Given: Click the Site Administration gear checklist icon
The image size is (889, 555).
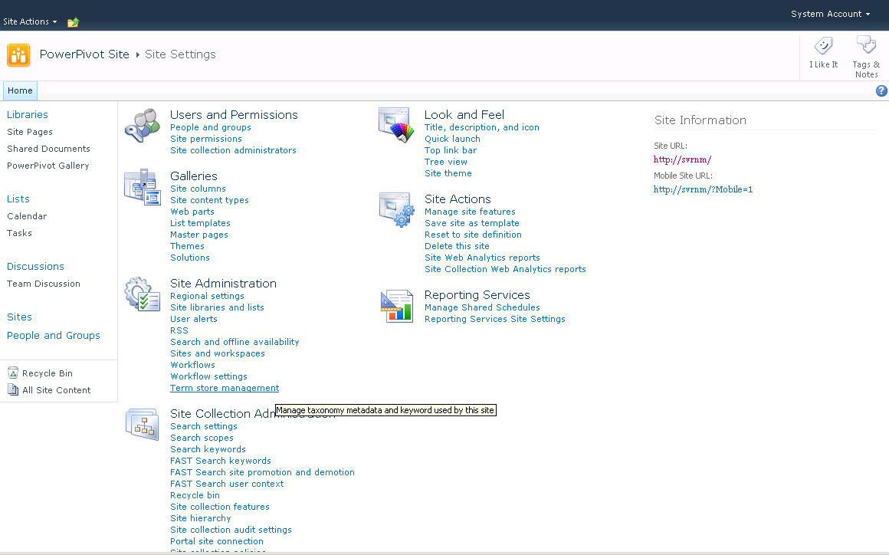Looking at the screenshot, I should 143,294.
